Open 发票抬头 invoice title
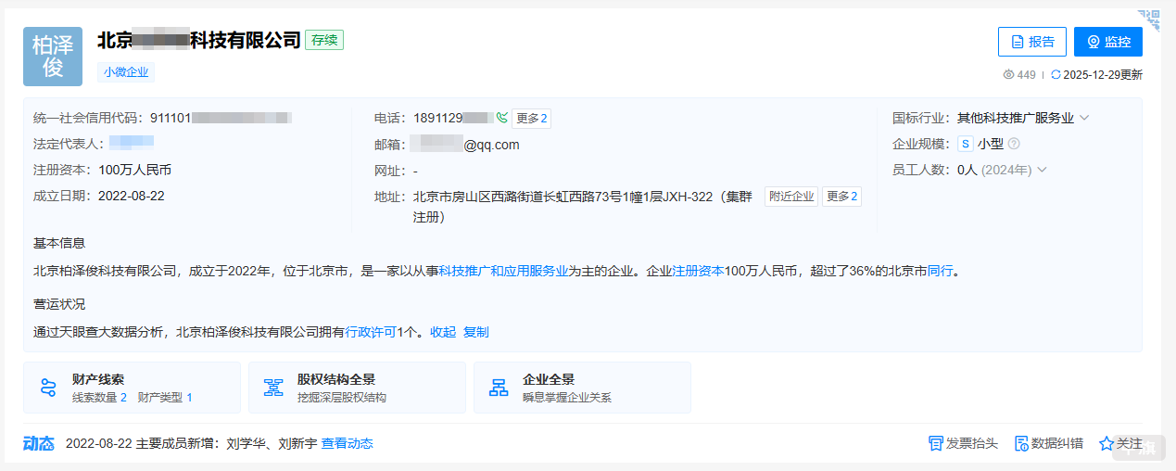 (x=963, y=444)
